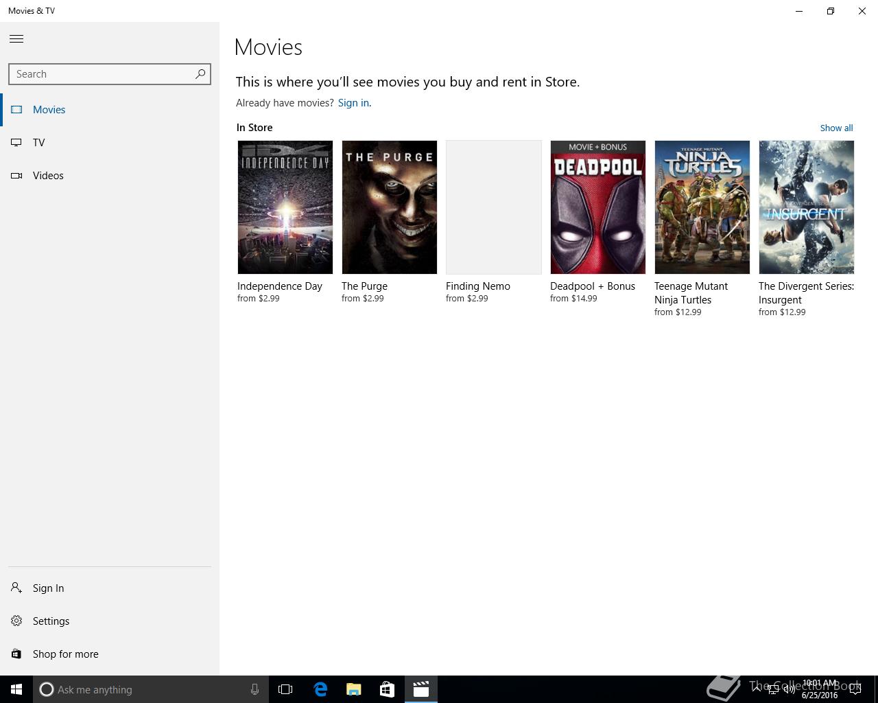Viewport: 878px width, 703px height.
Task: Open the Teenage Mutant Ninja Turtles poster
Action: click(x=702, y=207)
